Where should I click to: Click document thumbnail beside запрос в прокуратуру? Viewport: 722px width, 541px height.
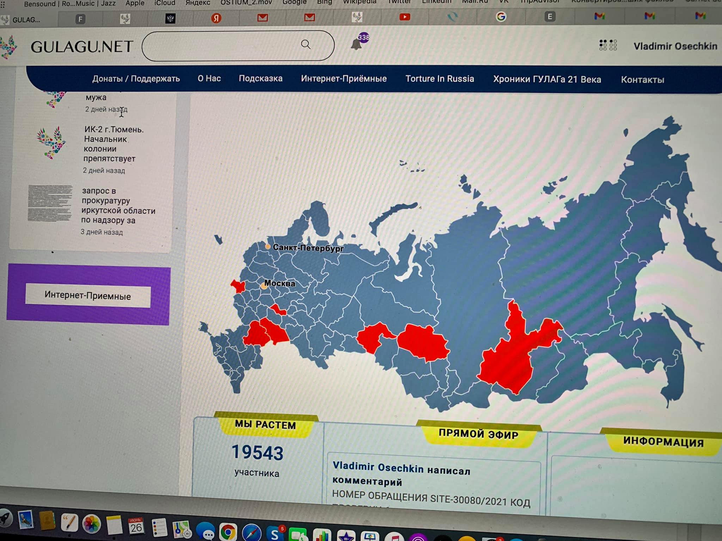point(50,203)
